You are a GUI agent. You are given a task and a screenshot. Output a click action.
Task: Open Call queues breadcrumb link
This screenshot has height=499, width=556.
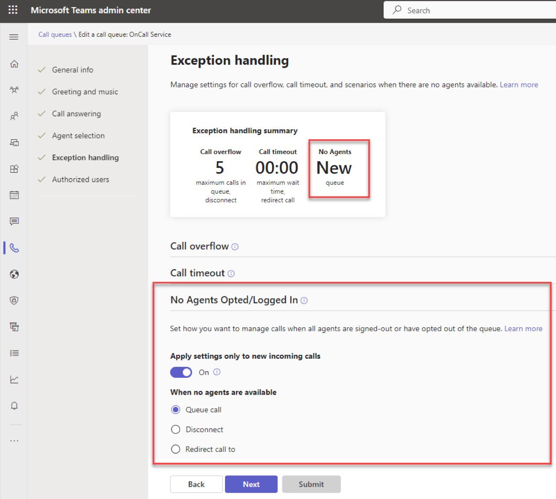[55, 34]
